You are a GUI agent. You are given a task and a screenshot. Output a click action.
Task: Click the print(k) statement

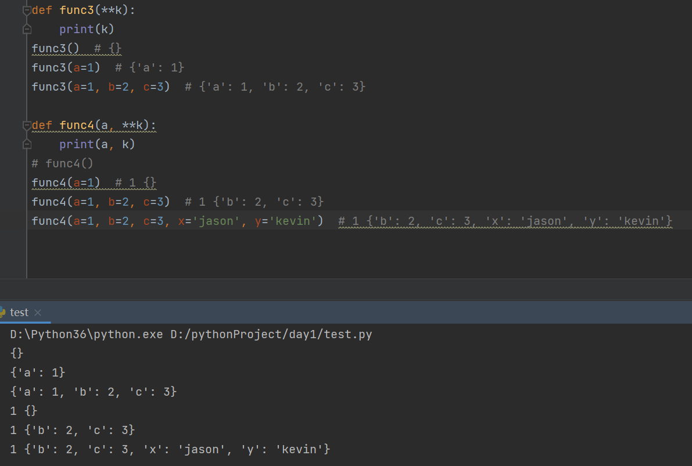[87, 29]
